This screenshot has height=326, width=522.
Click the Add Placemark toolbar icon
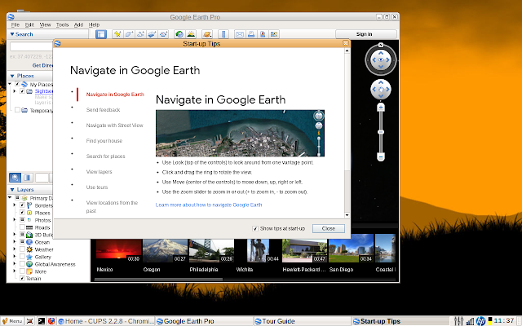[x=118, y=34]
